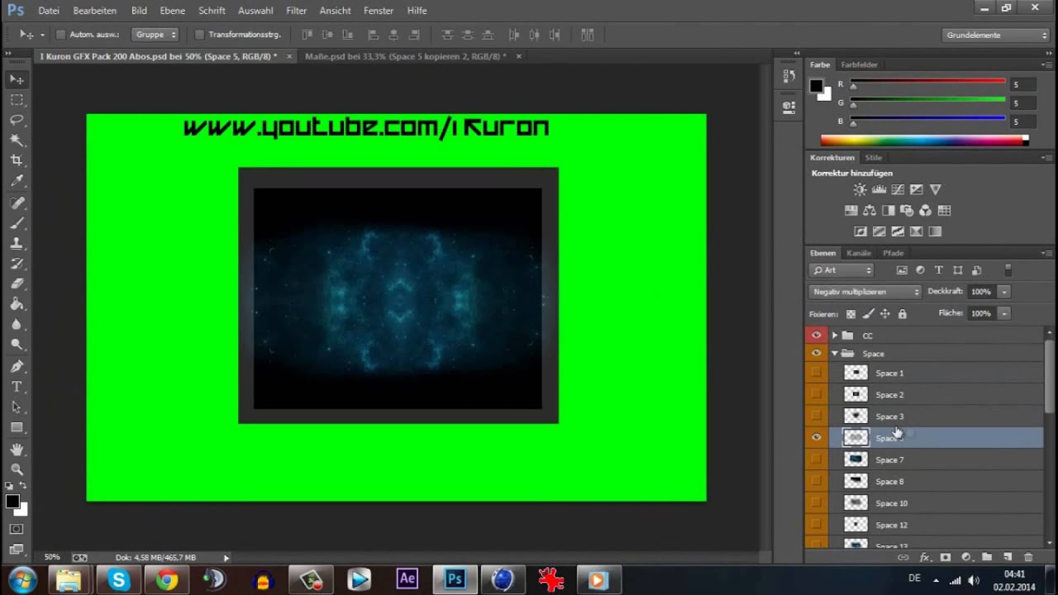The image size is (1058, 595).
Task: Open the Datei menu
Action: click(49, 11)
